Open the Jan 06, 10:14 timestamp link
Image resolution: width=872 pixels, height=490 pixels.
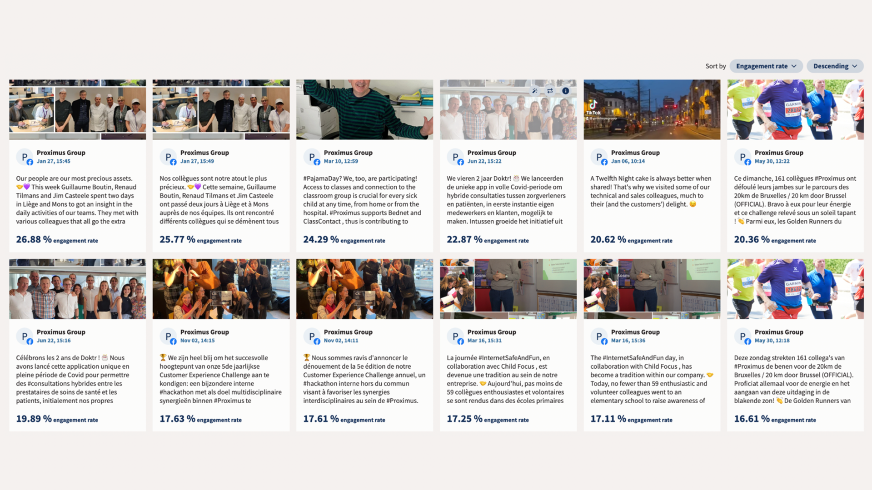(x=628, y=161)
